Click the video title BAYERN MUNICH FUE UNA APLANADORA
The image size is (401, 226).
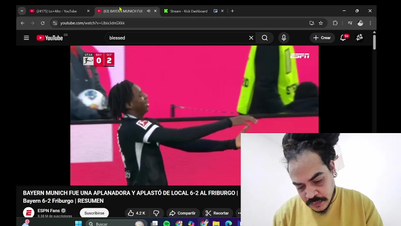(130, 197)
